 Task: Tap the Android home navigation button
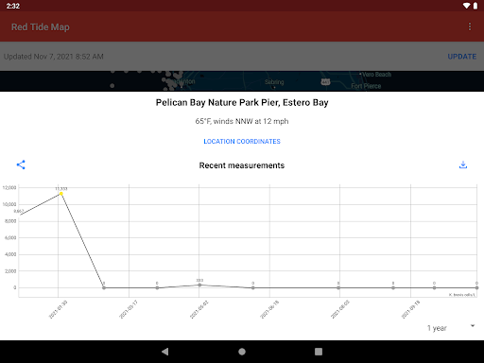point(242,352)
